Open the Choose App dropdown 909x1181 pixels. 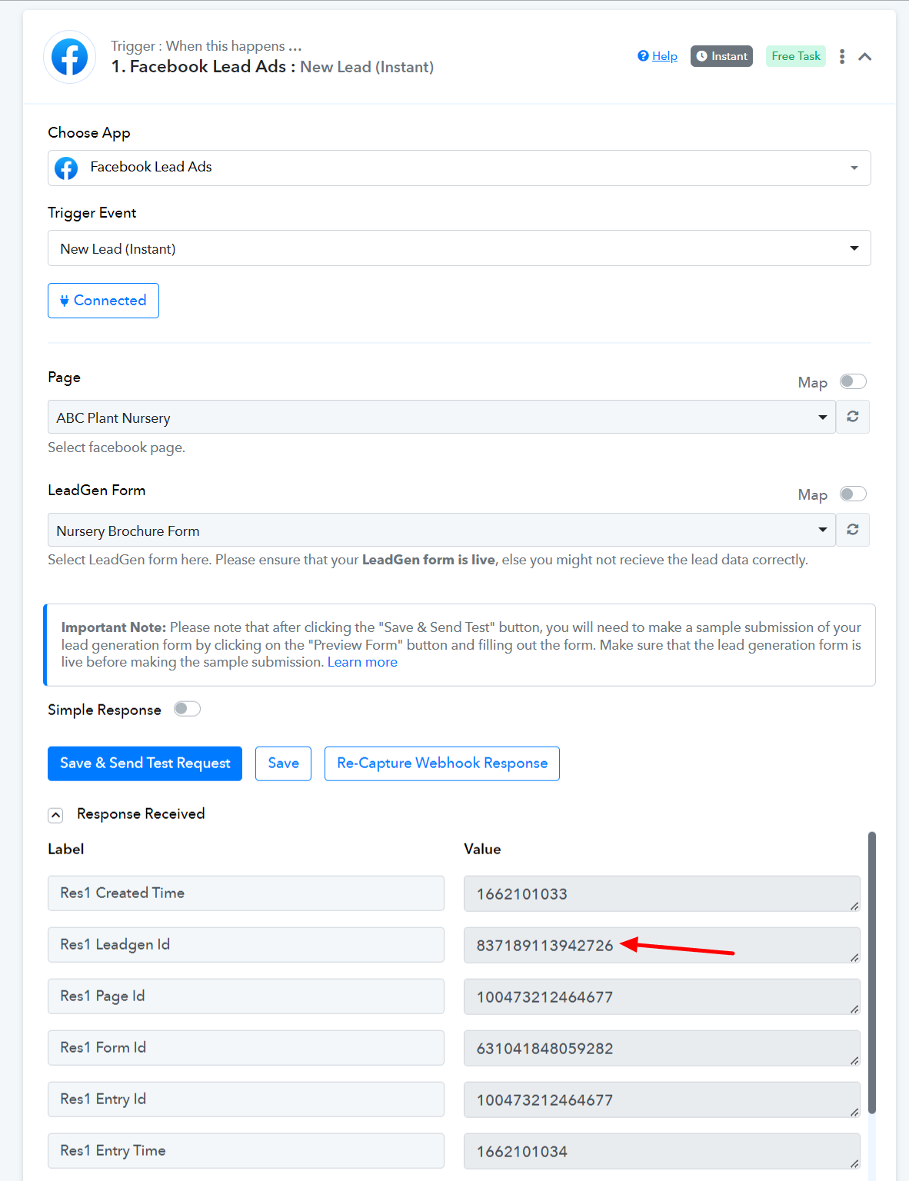[x=459, y=168]
